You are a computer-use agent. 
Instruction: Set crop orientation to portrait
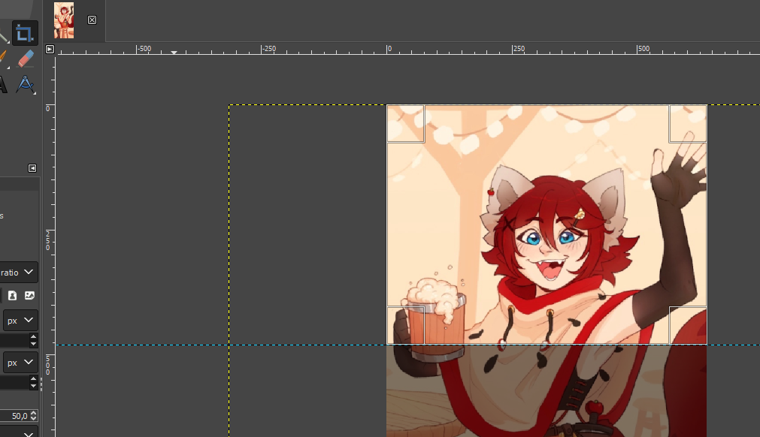click(x=13, y=296)
